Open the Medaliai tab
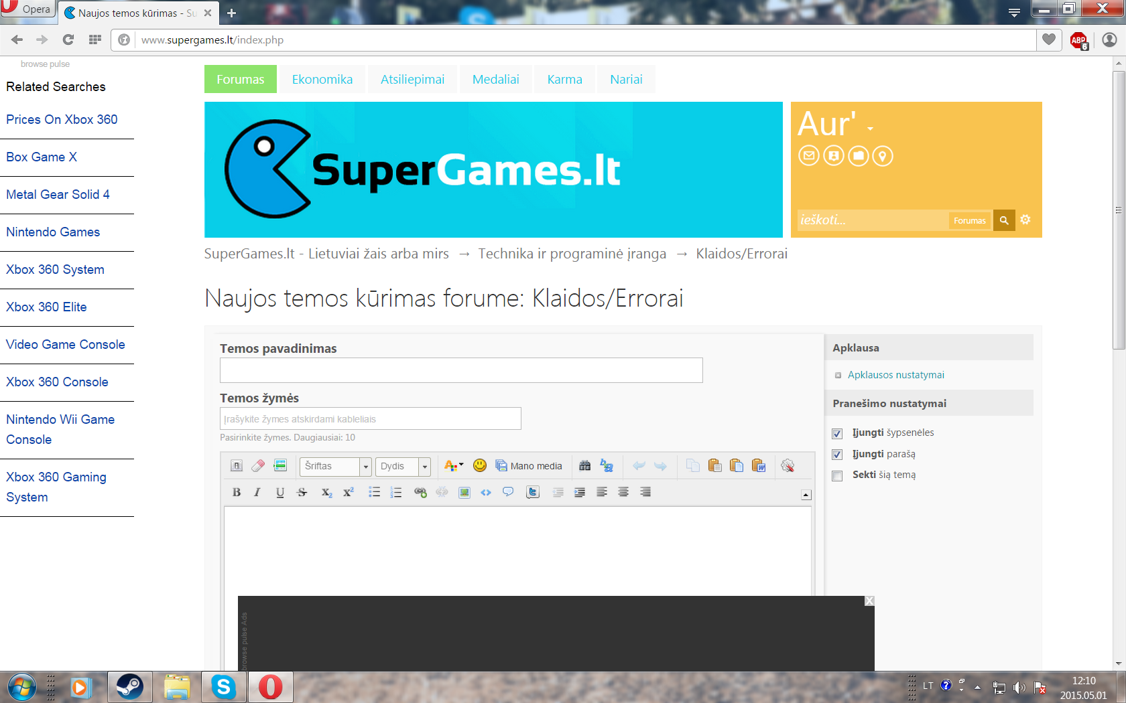The height and width of the screenshot is (703, 1126). (x=496, y=79)
